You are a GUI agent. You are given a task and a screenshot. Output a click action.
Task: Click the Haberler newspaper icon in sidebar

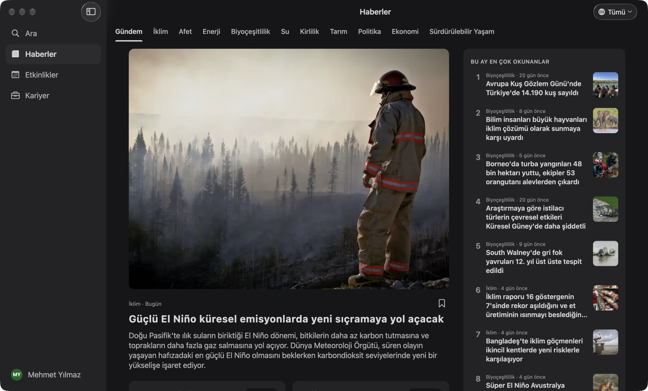coord(15,54)
